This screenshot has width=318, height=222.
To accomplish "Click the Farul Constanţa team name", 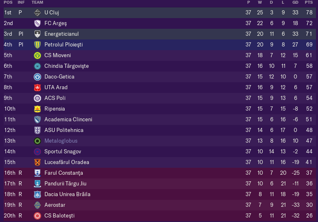I will tap(64, 173).
